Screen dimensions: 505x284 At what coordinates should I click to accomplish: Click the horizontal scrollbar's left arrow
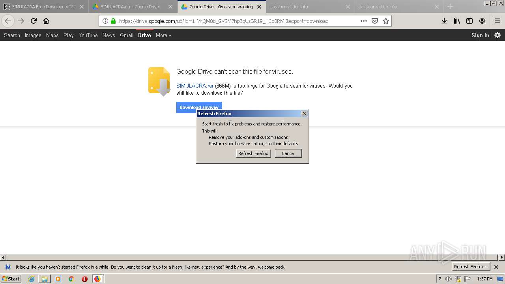3,258
